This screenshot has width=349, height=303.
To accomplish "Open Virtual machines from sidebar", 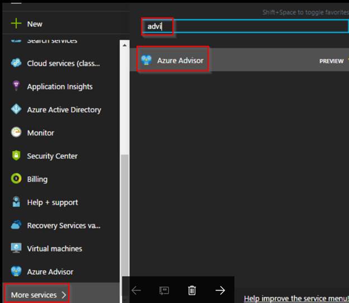I will (x=55, y=249).
